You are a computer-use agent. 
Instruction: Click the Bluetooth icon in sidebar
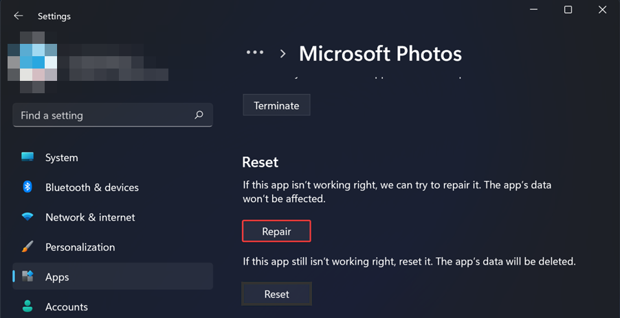pyautogui.click(x=27, y=187)
